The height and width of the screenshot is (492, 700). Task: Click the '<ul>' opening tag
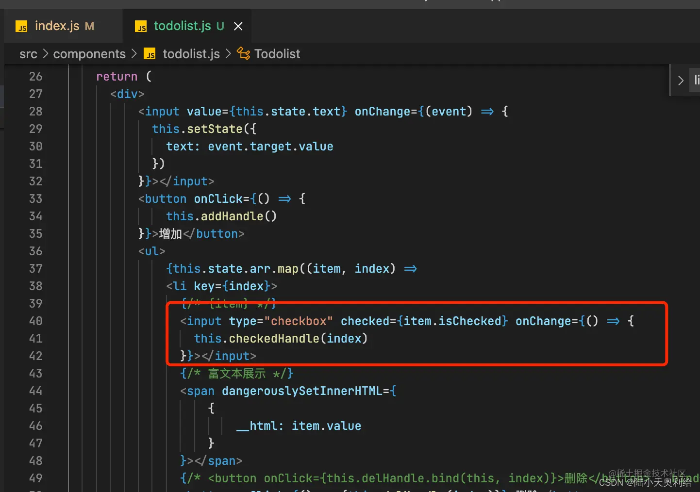coord(151,251)
